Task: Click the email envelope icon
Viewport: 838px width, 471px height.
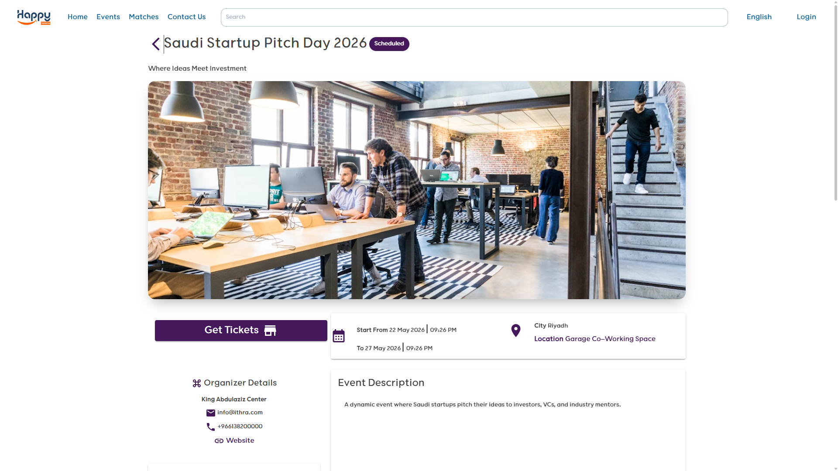Action: pos(211,413)
